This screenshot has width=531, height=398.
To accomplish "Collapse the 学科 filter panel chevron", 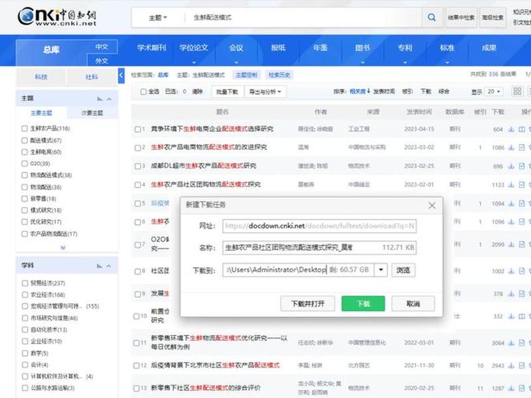I will tap(109, 266).
